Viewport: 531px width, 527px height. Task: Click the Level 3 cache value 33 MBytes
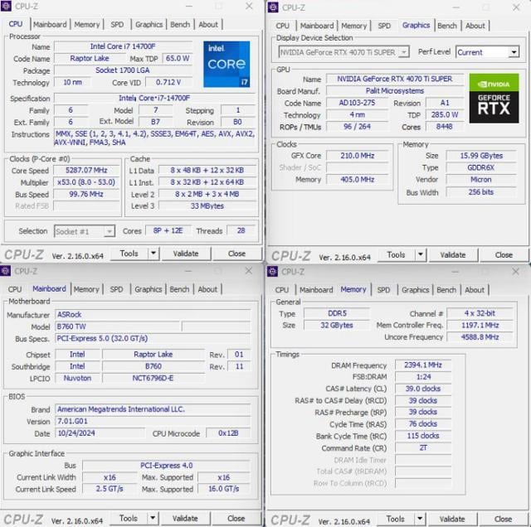pyautogui.click(x=207, y=205)
